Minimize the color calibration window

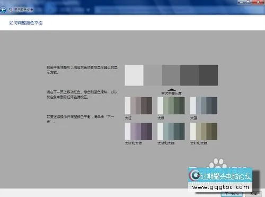[x=242, y=2]
